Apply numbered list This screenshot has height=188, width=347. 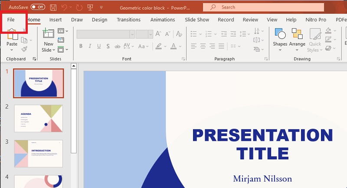tap(209, 34)
